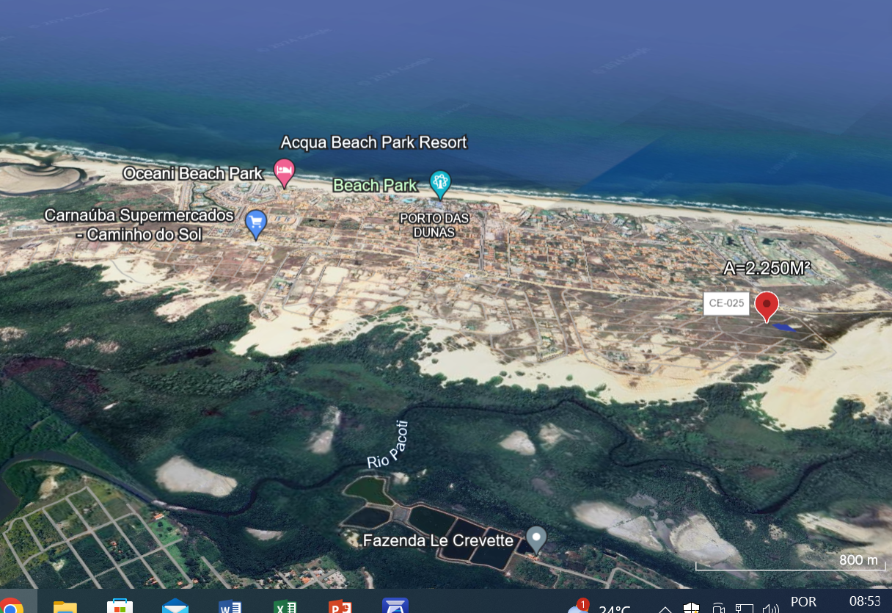Switch to Chrome in the taskbar

point(11,606)
